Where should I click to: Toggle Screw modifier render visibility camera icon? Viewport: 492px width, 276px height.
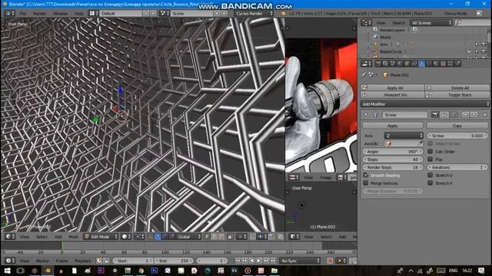pyautogui.click(x=435, y=115)
